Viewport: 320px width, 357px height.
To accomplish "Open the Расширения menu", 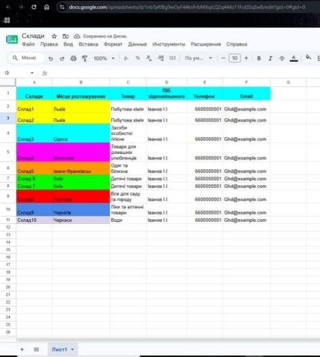I will (205, 44).
